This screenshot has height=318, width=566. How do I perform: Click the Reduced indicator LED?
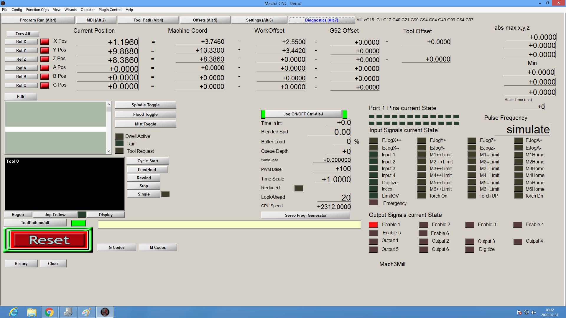point(299,188)
